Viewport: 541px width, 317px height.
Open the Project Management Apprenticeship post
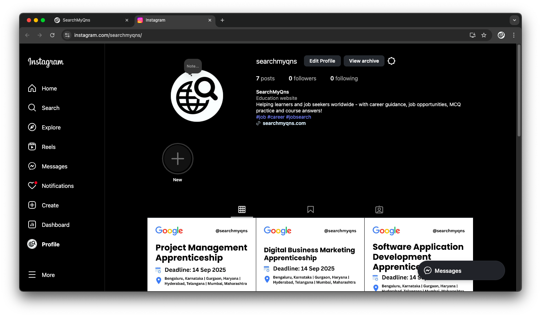(201, 254)
